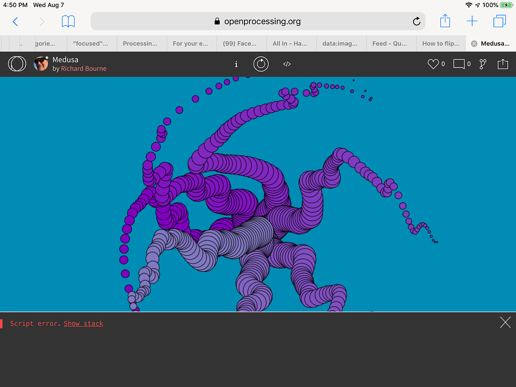
Task: Open Safari bookmarks sidebar
Action: click(68, 21)
